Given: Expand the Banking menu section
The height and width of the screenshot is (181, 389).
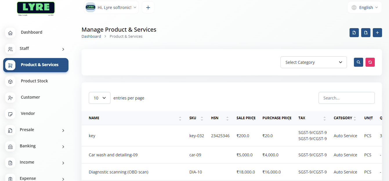Looking at the screenshot, I should [x=63, y=147].
